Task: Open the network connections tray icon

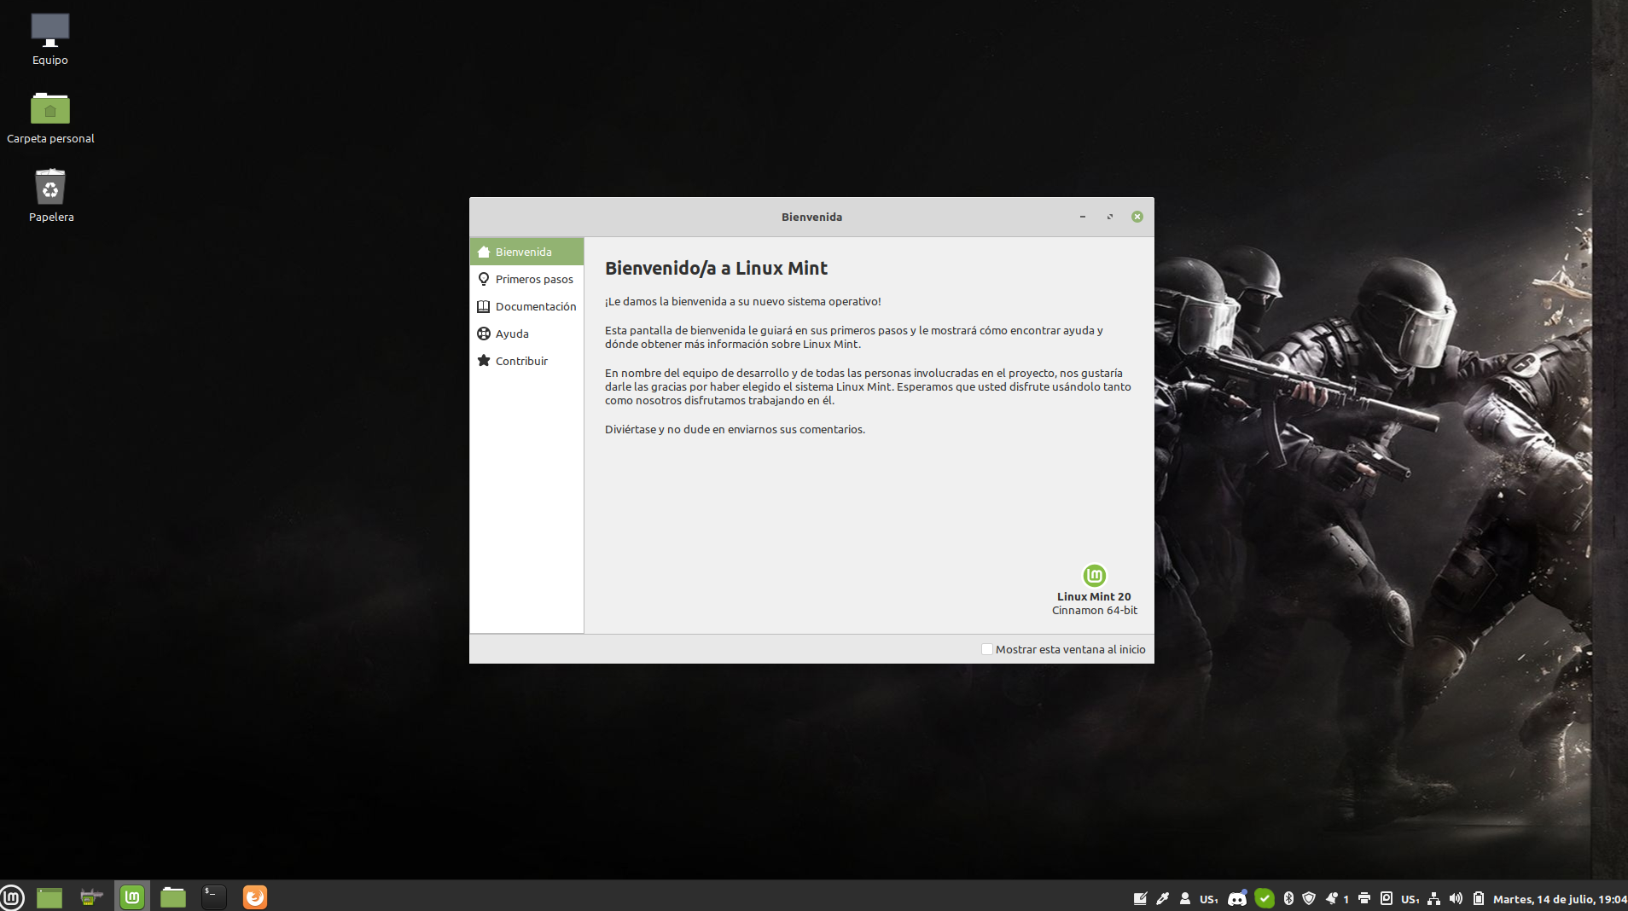Action: tap(1433, 898)
